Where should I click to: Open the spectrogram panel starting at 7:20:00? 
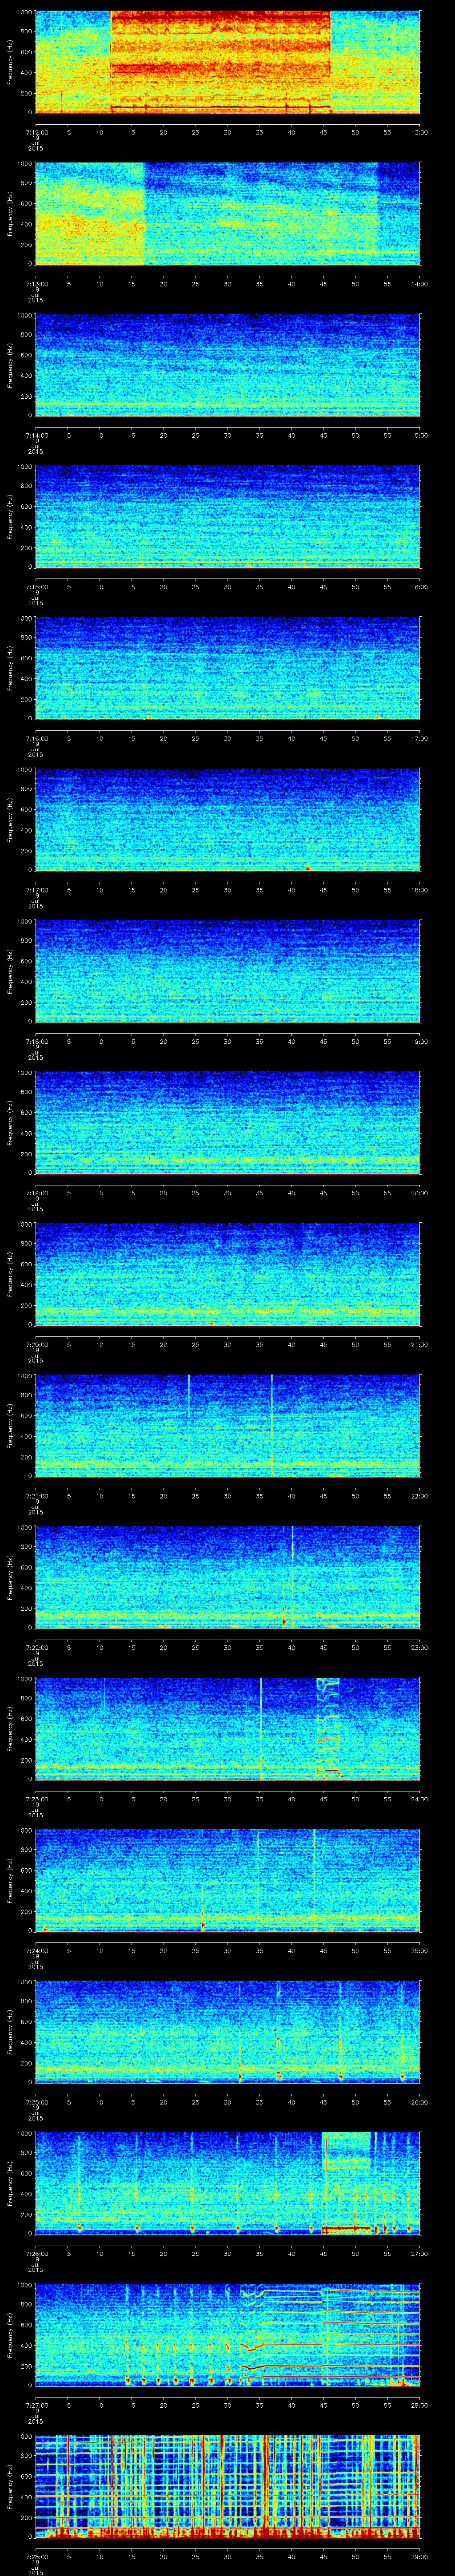click(228, 1274)
